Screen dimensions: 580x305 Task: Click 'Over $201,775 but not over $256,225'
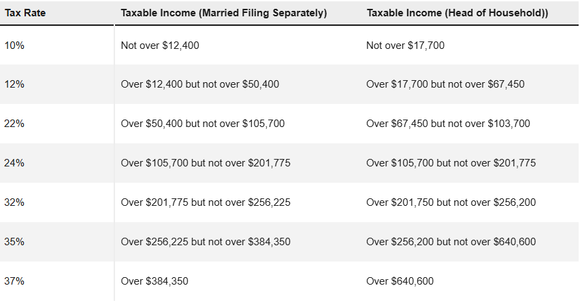pyautogui.click(x=205, y=202)
